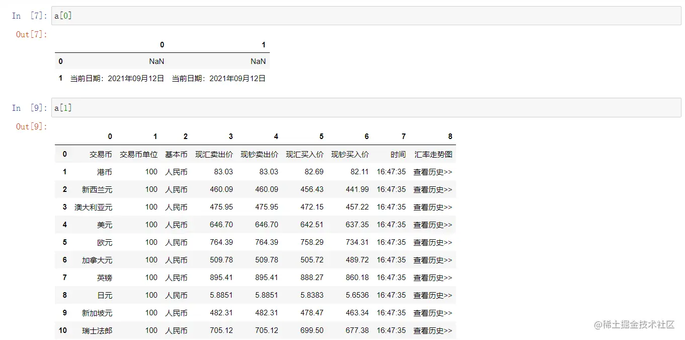Click the 加拿大元 currency cell
Viewport: 685px width, 340px height.
[97, 260]
